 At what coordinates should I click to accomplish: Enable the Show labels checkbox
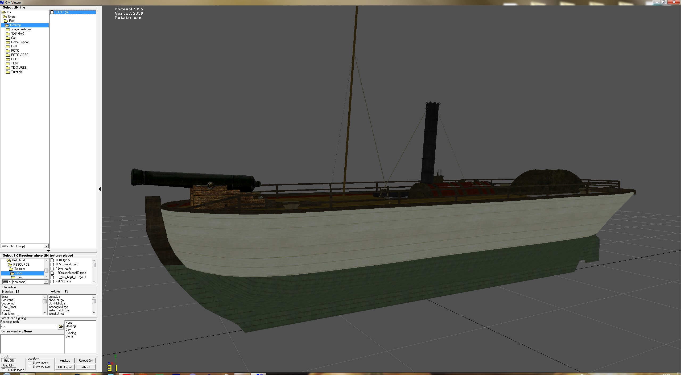[x=30, y=362]
